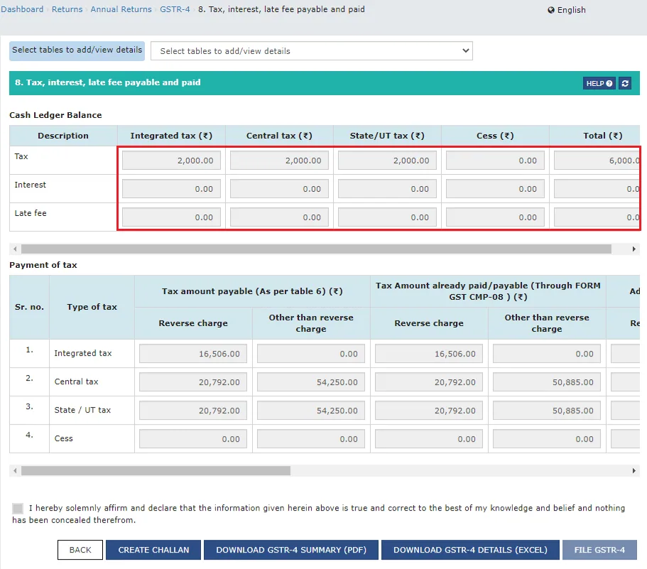Go to Dashboard breadcrumb
The height and width of the screenshot is (569, 647).
point(22,9)
